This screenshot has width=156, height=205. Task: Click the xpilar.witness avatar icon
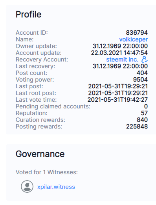point(27,186)
